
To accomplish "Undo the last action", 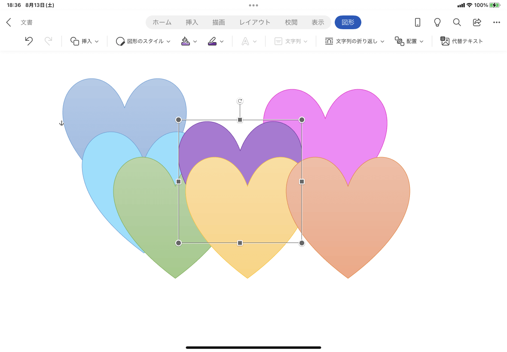I will (x=29, y=41).
